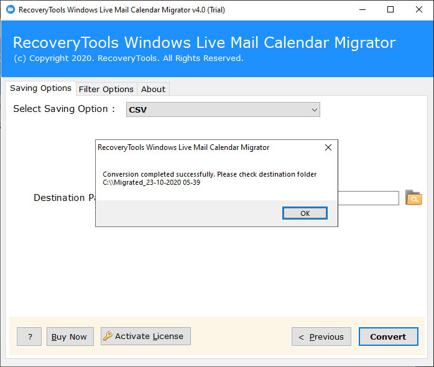Image resolution: width=434 pixels, height=367 pixels.
Task: Close the conversion completed dialog
Action: click(x=328, y=147)
